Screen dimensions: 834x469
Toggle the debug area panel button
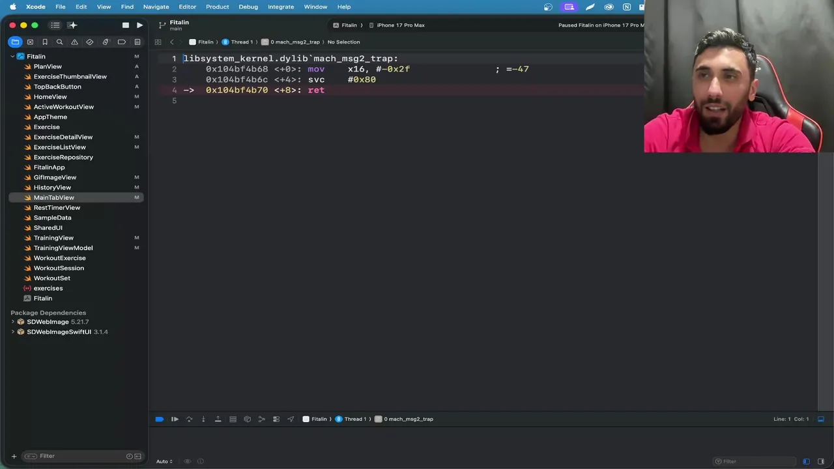821,419
